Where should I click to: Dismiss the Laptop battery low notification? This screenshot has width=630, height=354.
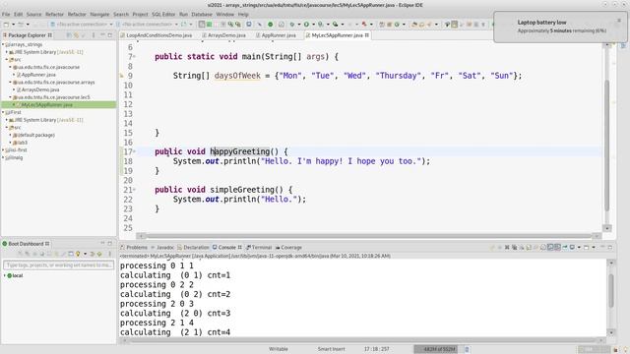(x=619, y=21)
